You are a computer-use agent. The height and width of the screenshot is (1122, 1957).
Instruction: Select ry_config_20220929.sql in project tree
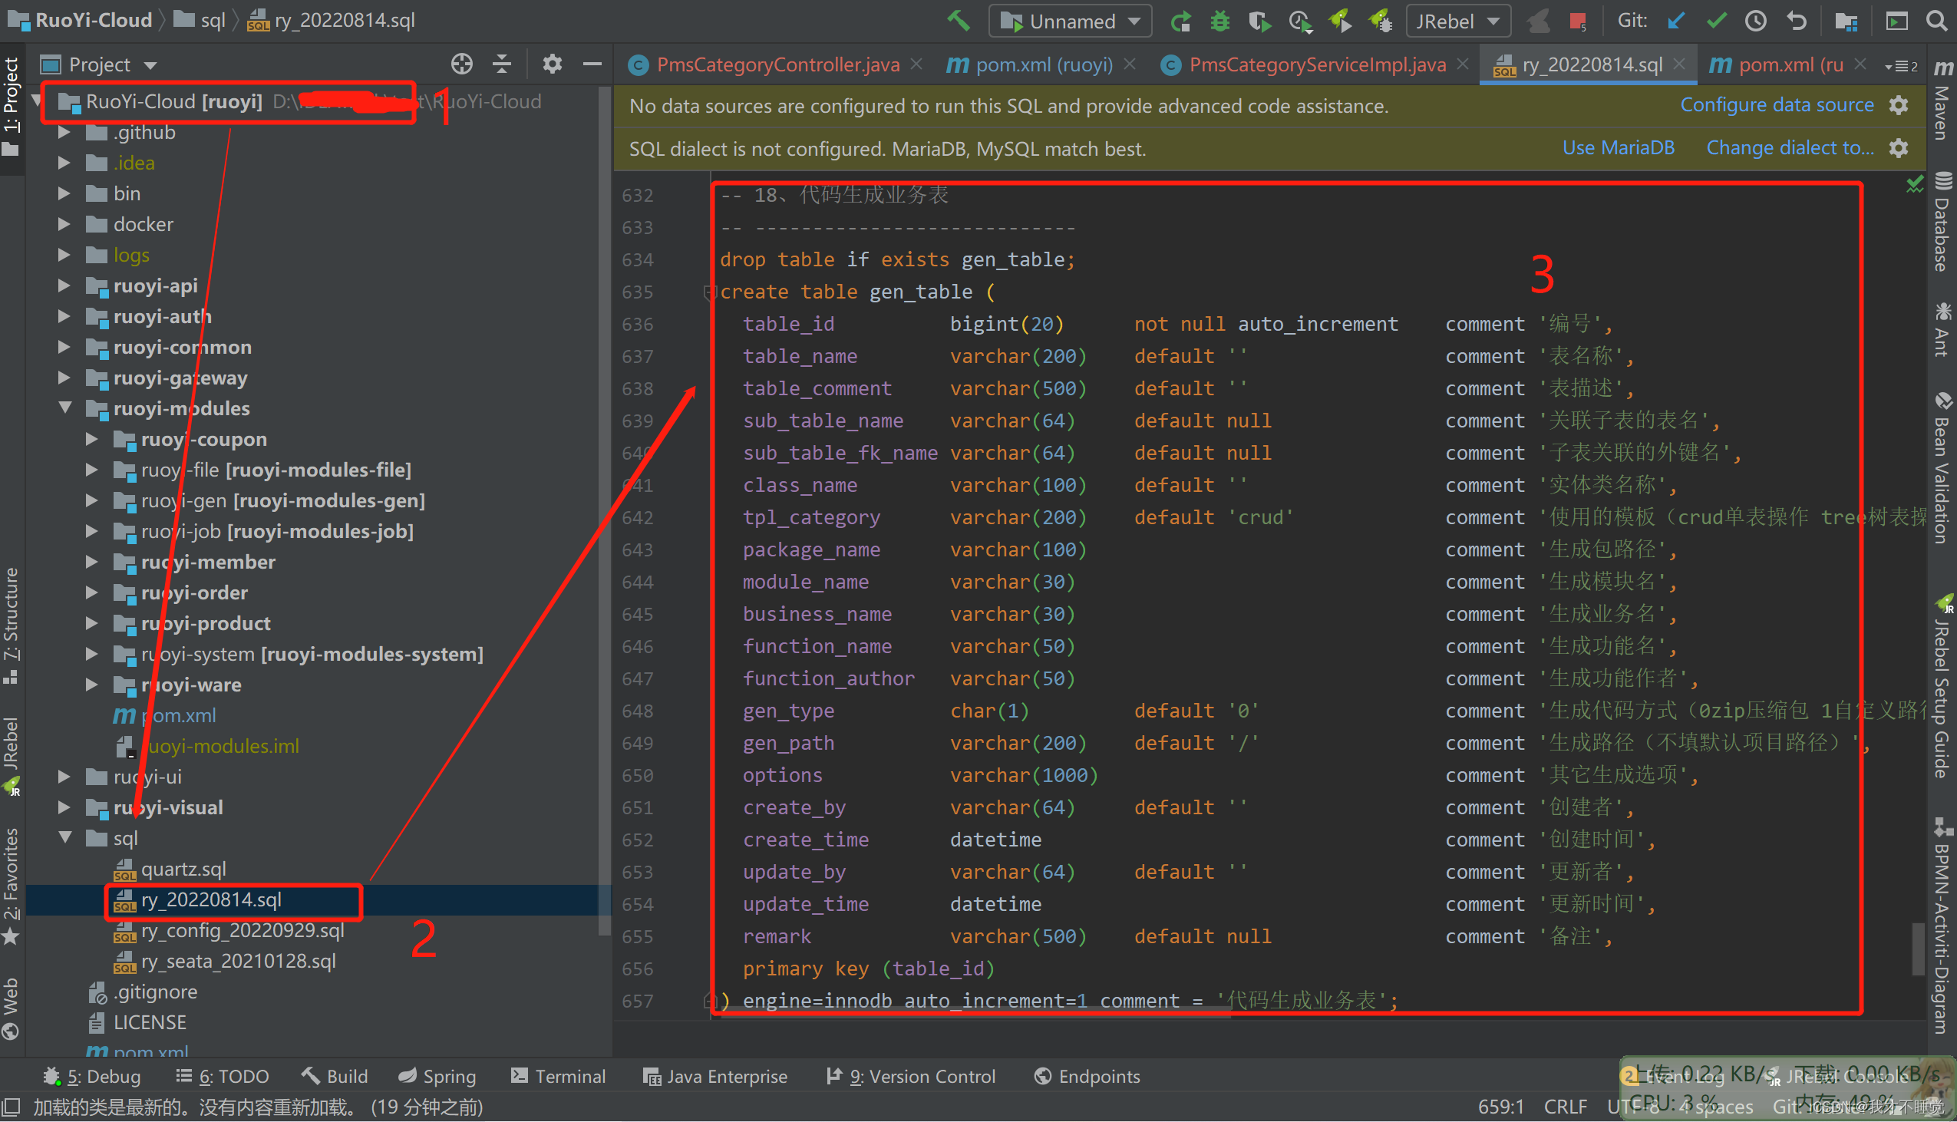pos(242,930)
